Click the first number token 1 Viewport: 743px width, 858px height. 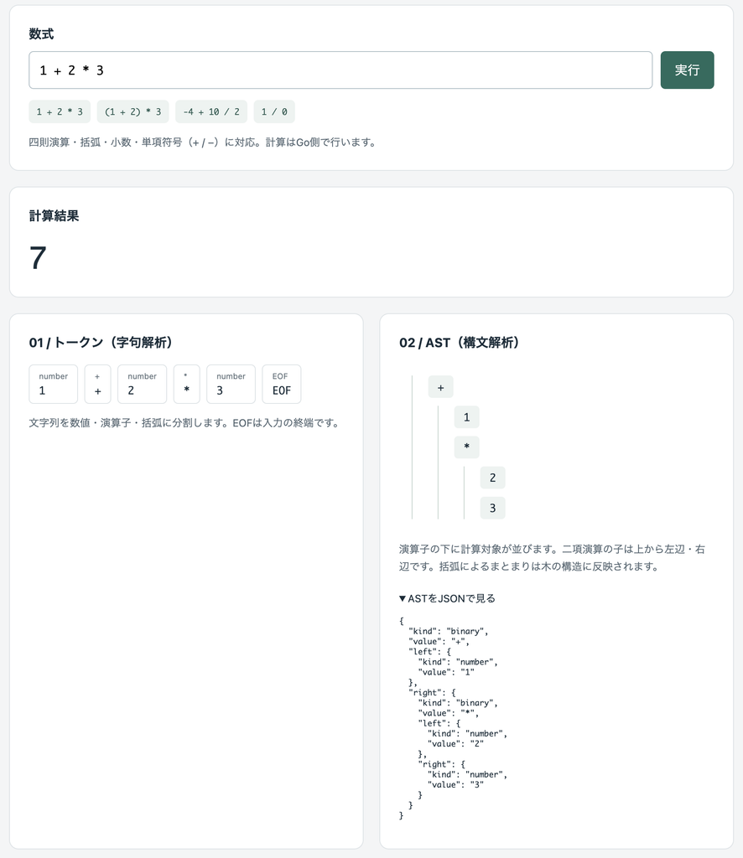53,384
